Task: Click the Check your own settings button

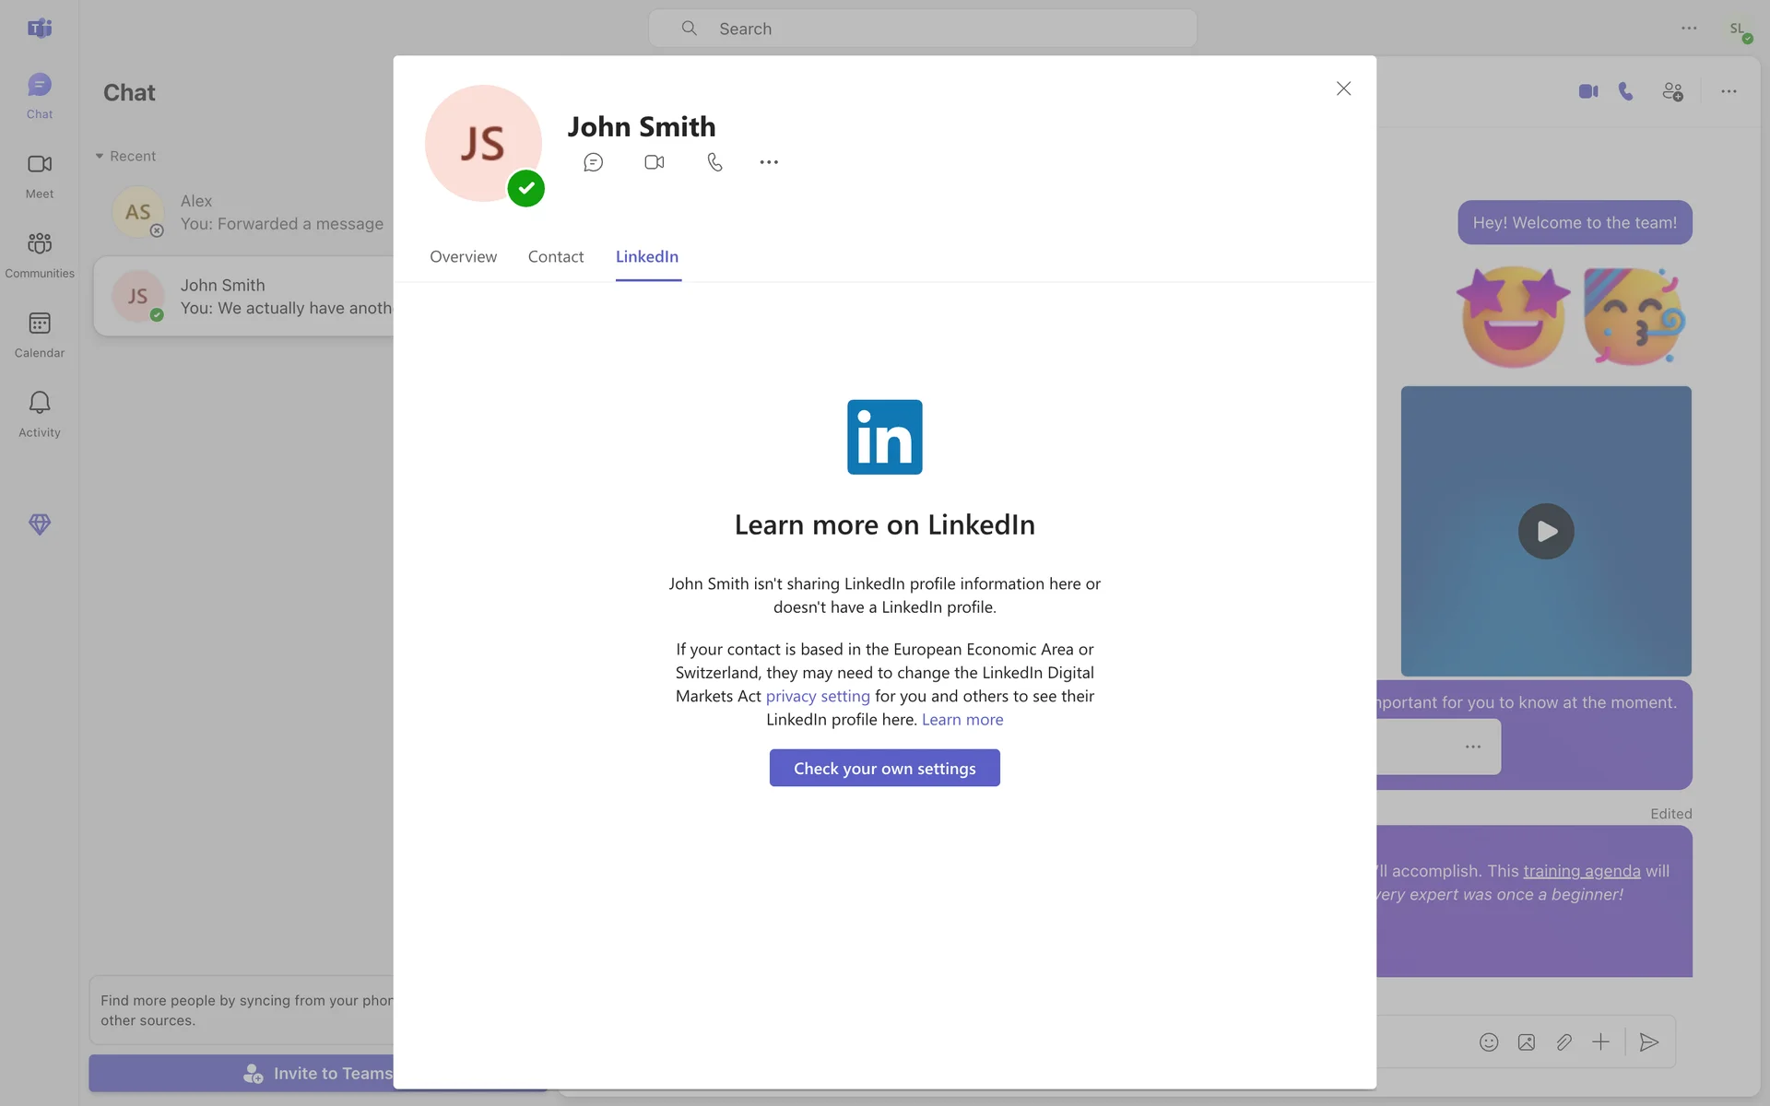Action: (884, 768)
